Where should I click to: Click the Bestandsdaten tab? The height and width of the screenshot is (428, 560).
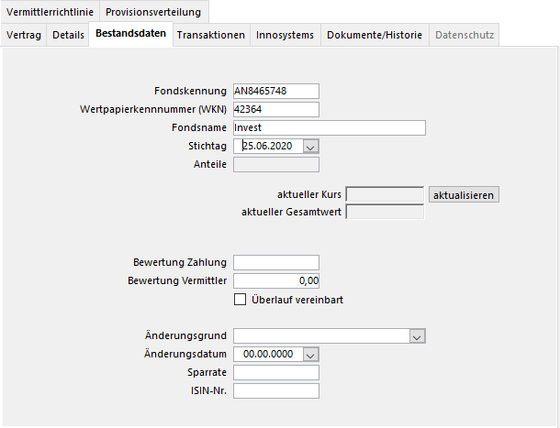pos(131,35)
